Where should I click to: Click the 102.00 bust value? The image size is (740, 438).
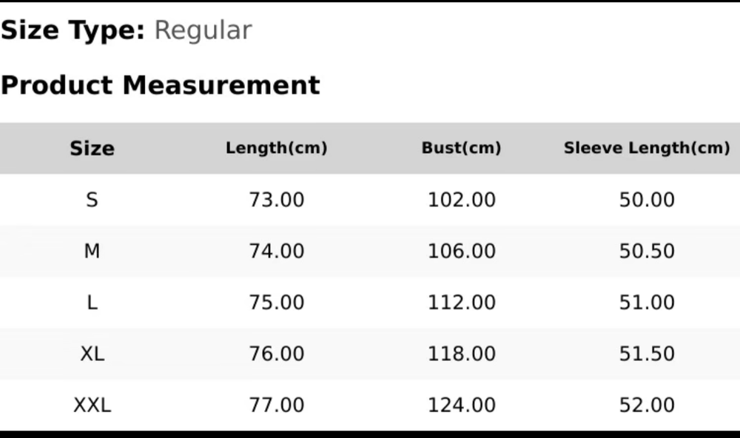(x=461, y=200)
